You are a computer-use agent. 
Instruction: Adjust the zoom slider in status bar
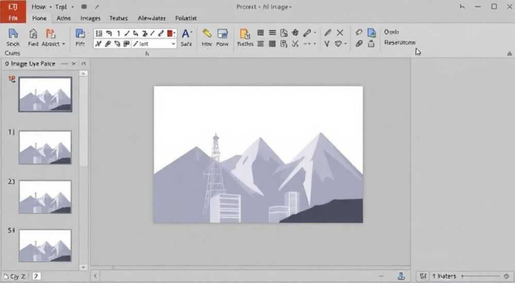click(x=481, y=276)
